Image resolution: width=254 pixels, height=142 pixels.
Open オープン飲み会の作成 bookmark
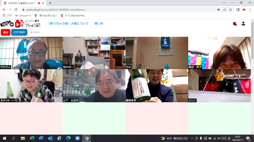coord(73,16)
